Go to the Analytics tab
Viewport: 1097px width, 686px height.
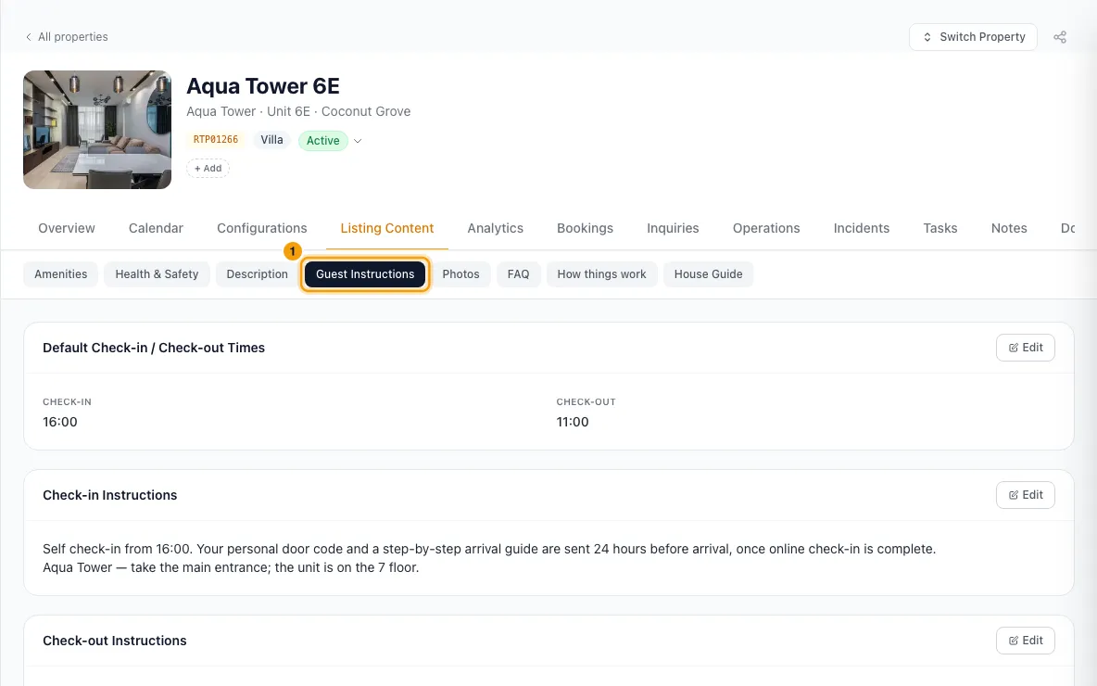[496, 228]
